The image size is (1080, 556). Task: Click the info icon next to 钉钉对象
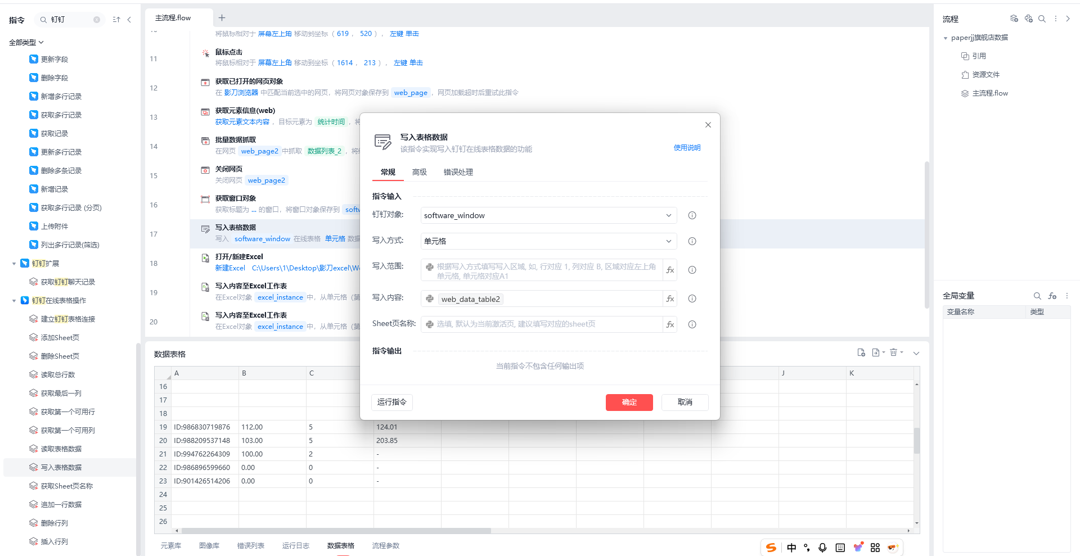pos(692,215)
